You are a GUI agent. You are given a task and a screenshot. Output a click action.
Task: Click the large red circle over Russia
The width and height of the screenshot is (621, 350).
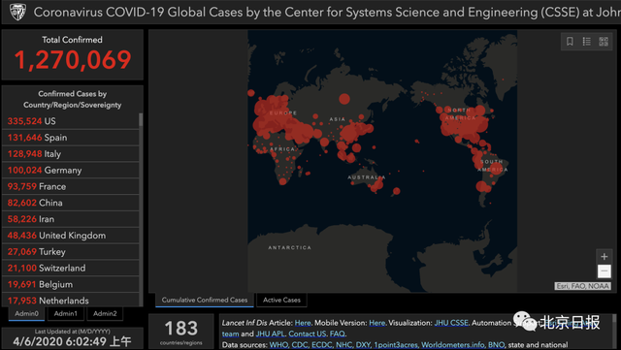(x=344, y=99)
